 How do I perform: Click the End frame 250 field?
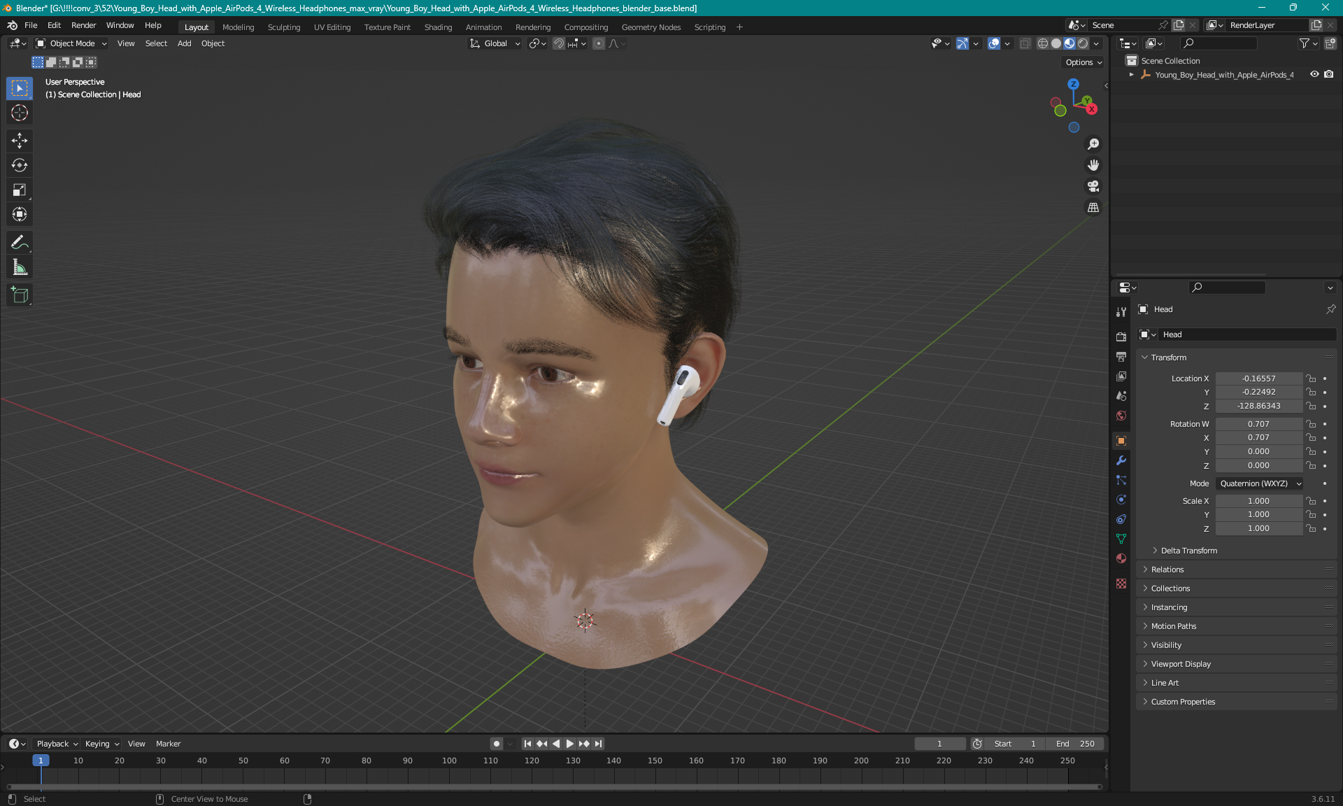(1076, 744)
